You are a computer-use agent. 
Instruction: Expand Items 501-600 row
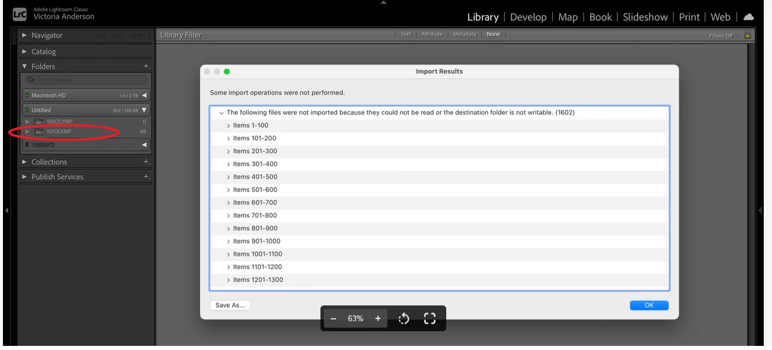click(229, 190)
